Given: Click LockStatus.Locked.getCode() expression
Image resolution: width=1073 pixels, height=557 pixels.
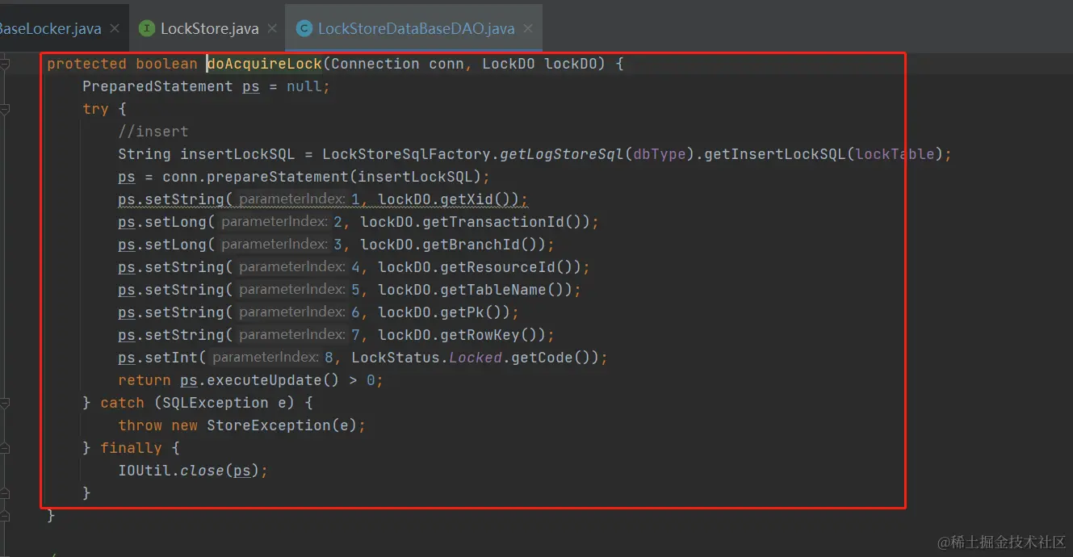Looking at the screenshot, I should coord(475,358).
